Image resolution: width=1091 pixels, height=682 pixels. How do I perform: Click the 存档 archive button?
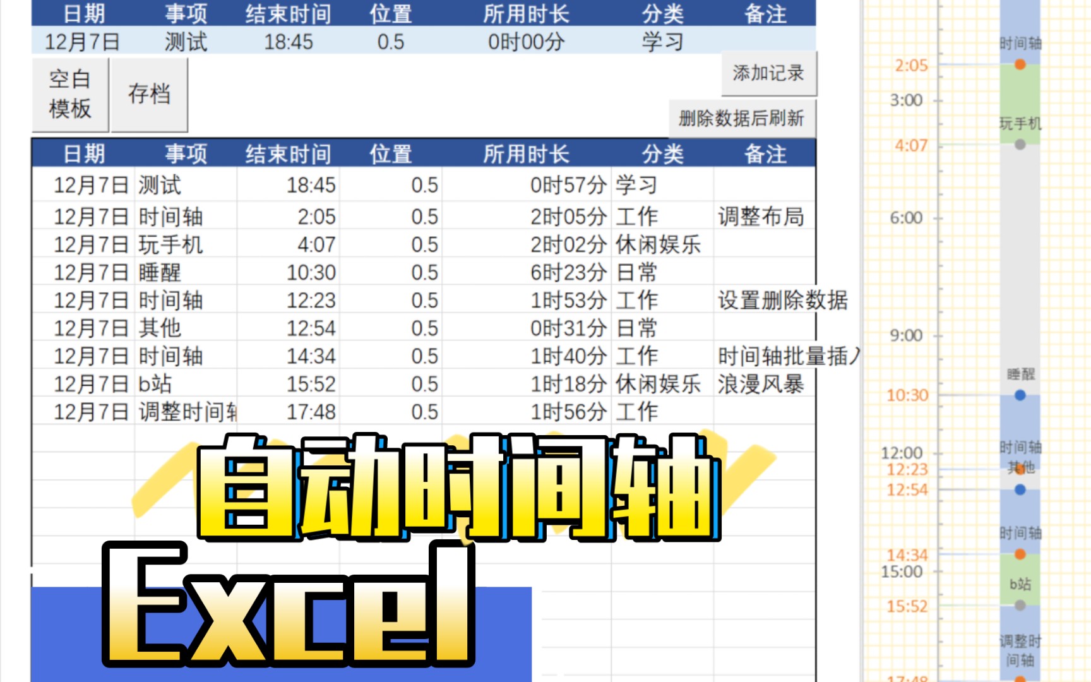(150, 95)
